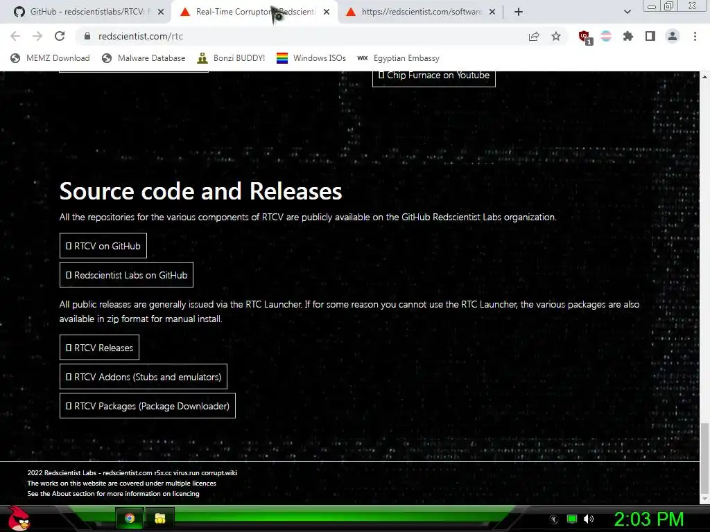
Task: Open RTCV Releases button
Action: click(x=99, y=348)
